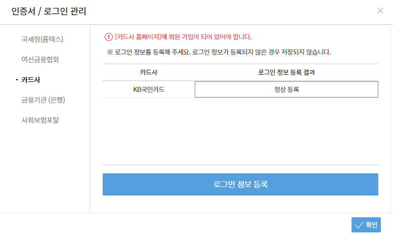Image resolution: width=393 pixels, height=239 pixels.
Task: Click the bullet marker beside 카드사
Action: pos(17,80)
